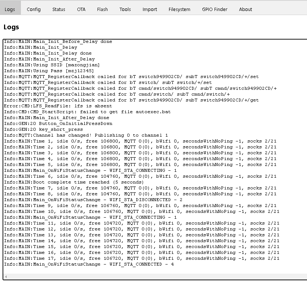
Task: Open the Logs tab
Action: 10,8
